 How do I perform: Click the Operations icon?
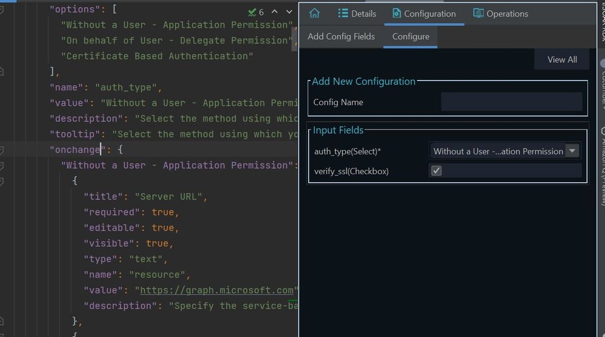478,13
